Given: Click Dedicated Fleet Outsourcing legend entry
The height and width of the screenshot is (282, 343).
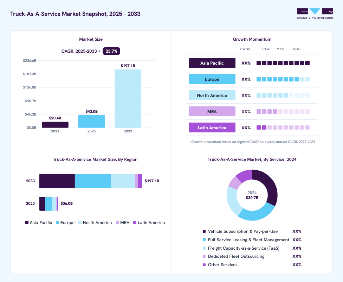Looking at the screenshot, I should click(252, 256).
